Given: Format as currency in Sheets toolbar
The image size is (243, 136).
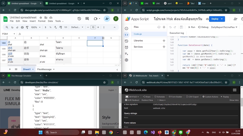Looking at the screenshot, I should [x=45, y=27].
